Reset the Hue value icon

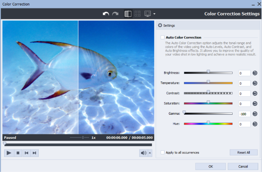(x=255, y=124)
